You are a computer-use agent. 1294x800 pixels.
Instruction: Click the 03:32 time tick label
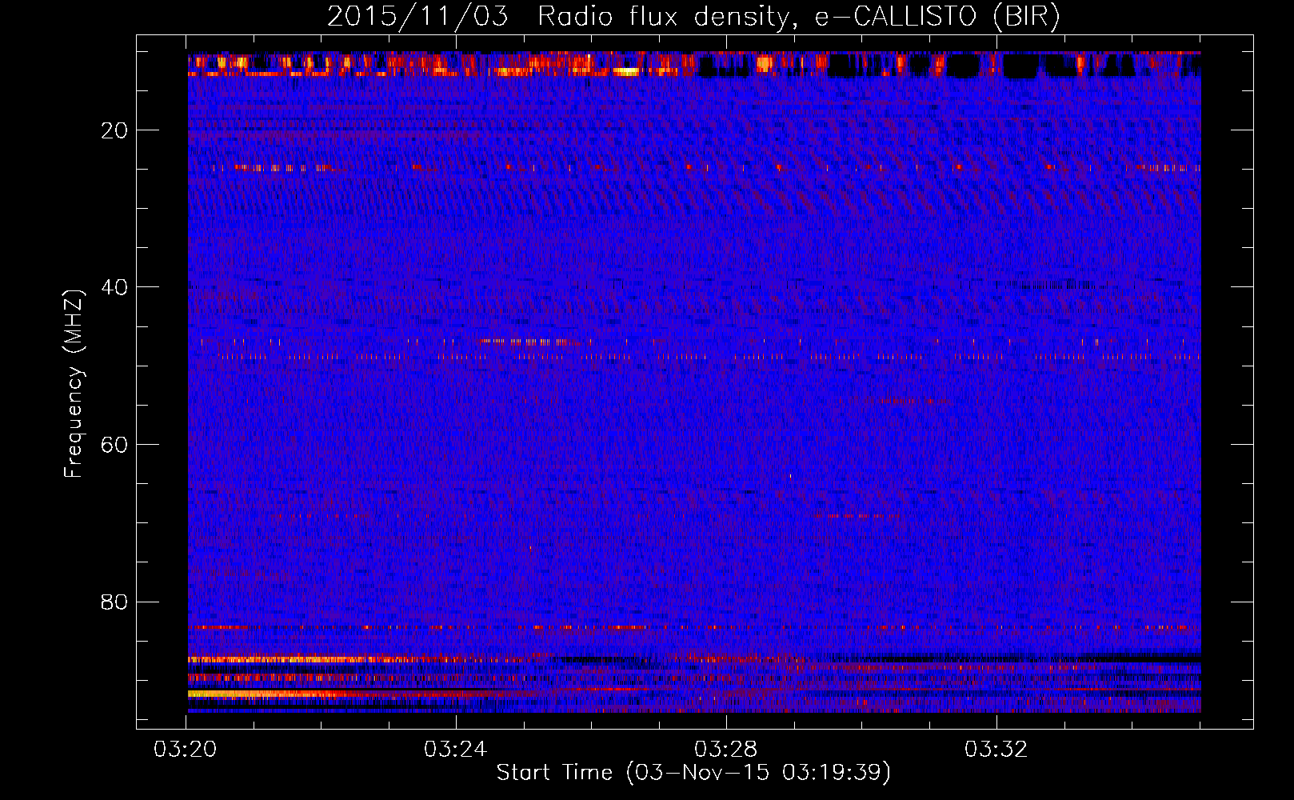pos(996,750)
